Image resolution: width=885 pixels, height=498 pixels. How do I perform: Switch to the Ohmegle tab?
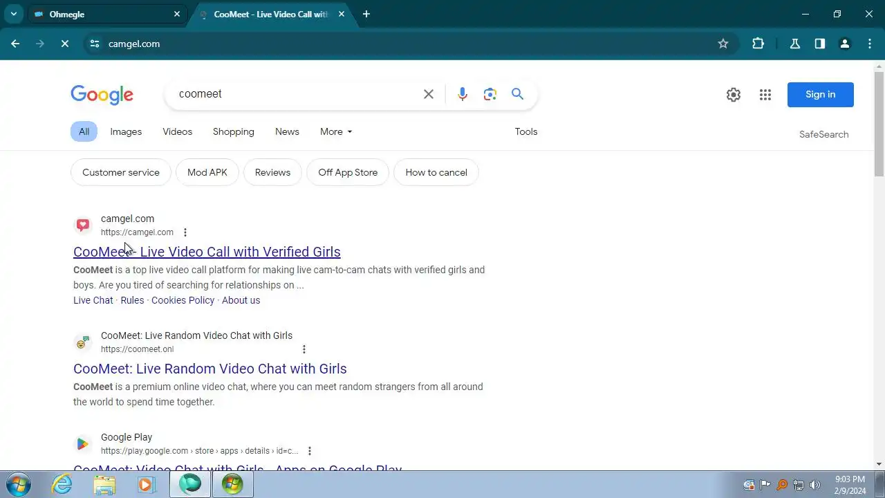(107, 14)
